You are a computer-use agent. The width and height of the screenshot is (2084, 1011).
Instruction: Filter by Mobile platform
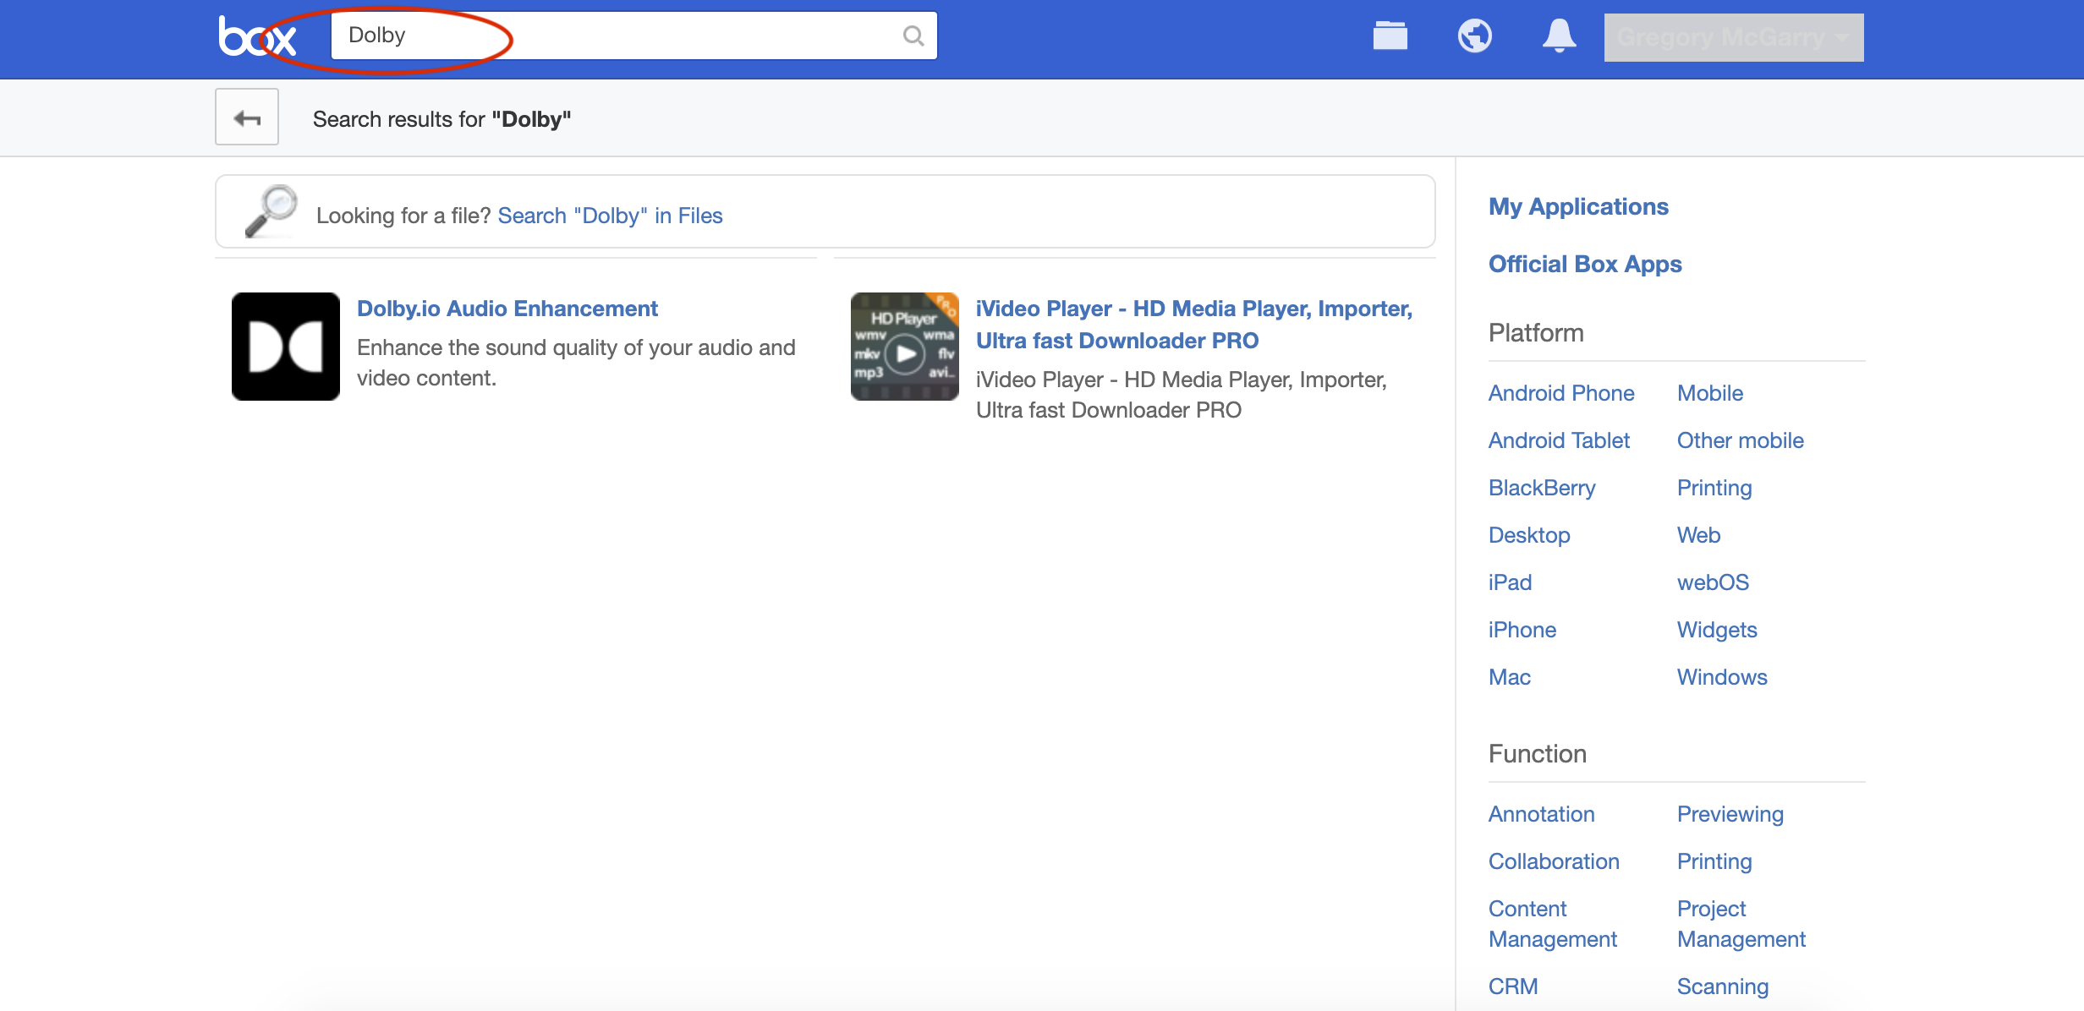1709,393
